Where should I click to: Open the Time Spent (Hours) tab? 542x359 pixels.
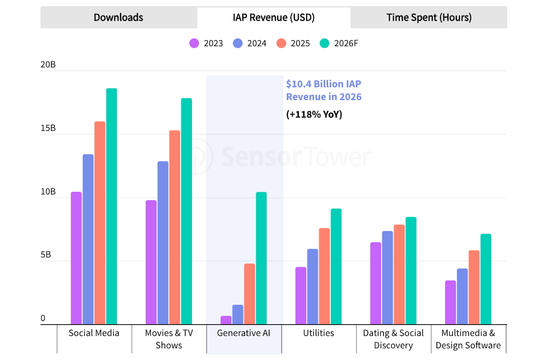point(429,18)
